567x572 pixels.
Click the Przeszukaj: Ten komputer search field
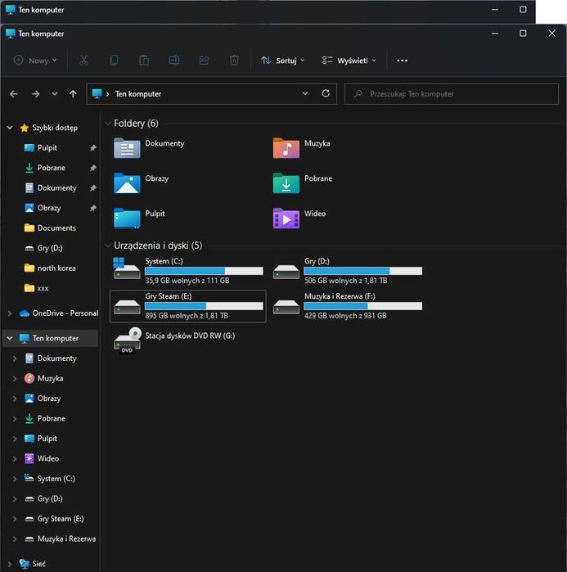pyautogui.click(x=452, y=94)
